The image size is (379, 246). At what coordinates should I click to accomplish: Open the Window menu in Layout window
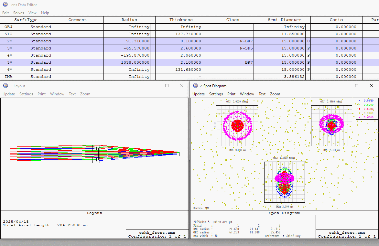pyautogui.click(x=57, y=94)
